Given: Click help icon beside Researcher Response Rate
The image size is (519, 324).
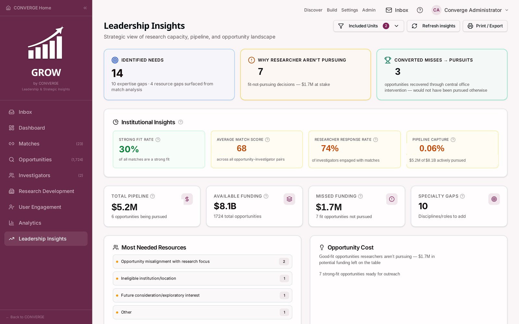Looking at the screenshot, I should [376, 140].
